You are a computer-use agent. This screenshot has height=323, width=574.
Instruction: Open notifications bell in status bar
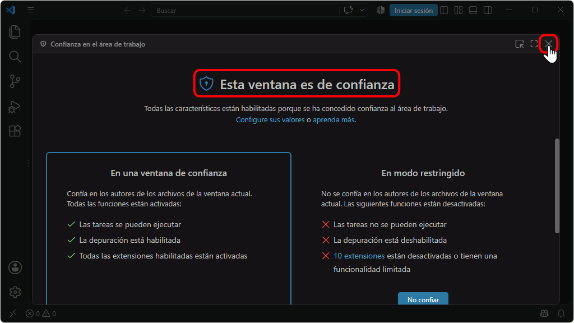point(561,313)
